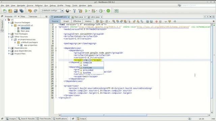This screenshot has width=216, height=121.
Task: Switch to the Effective POM view
Action: point(77,21)
